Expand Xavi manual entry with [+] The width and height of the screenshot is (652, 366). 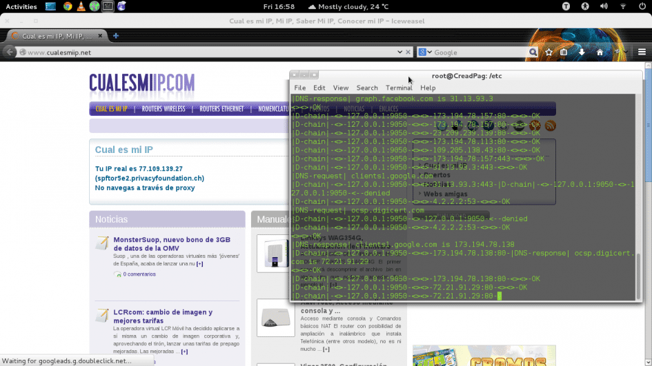pos(326,349)
